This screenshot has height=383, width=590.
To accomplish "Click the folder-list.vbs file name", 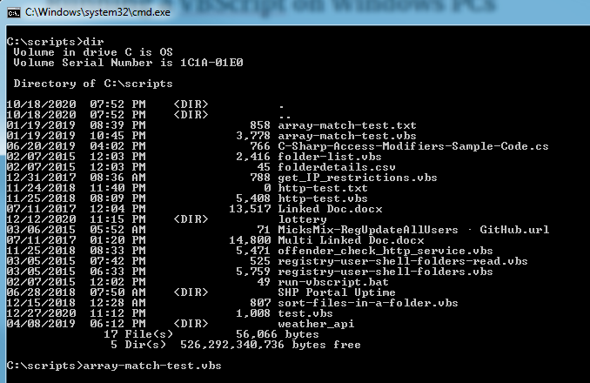I will pos(330,157).
